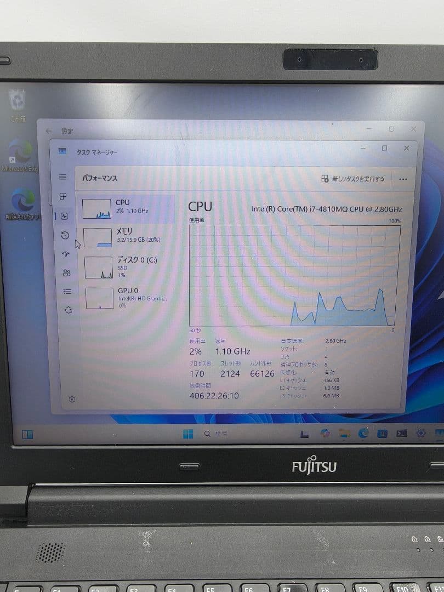Click the handle count 66126
The image size is (444, 592).
[x=262, y=374]
